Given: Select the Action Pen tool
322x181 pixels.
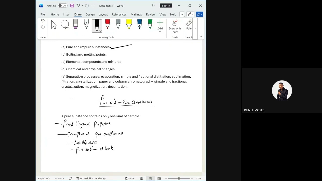Looking at the screenshot, I should click(x=86, y=24).
